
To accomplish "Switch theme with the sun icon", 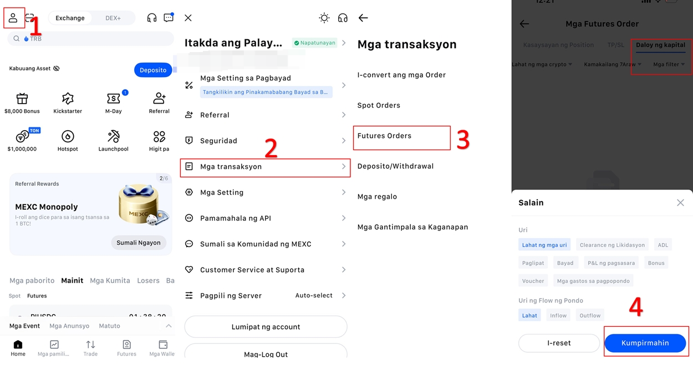I will (324, 18).
